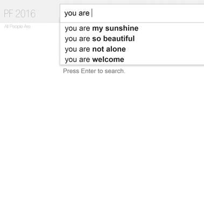Click the "2016" part of the logo
The height and width of the screenshot is (204, 204).
tap(25, 14)
